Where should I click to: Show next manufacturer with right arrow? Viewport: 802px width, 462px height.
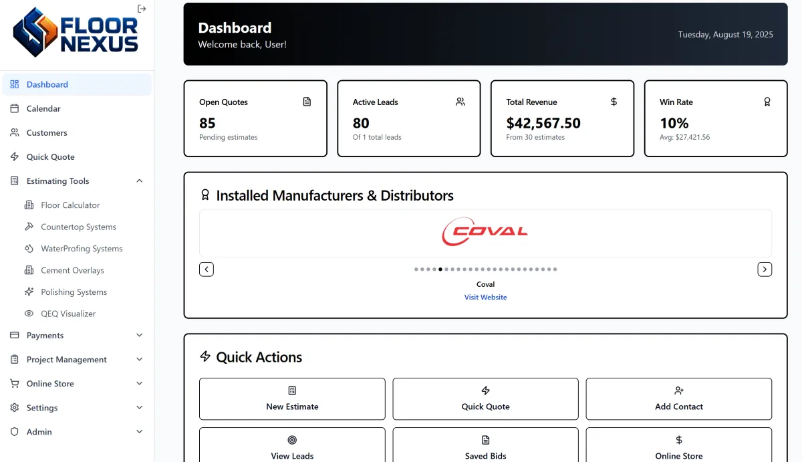click(x=765, y=269)
